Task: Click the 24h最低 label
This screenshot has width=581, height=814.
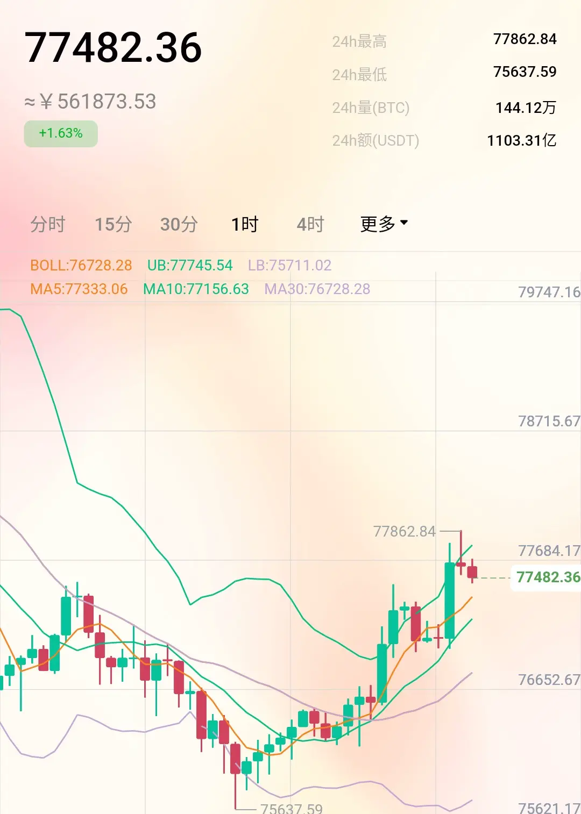Action: 359,74
